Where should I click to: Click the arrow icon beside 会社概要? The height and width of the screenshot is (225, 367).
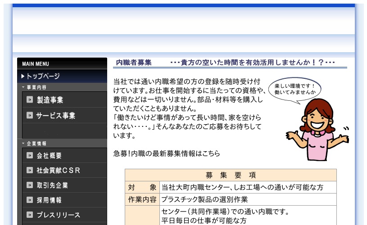point(30,156)
